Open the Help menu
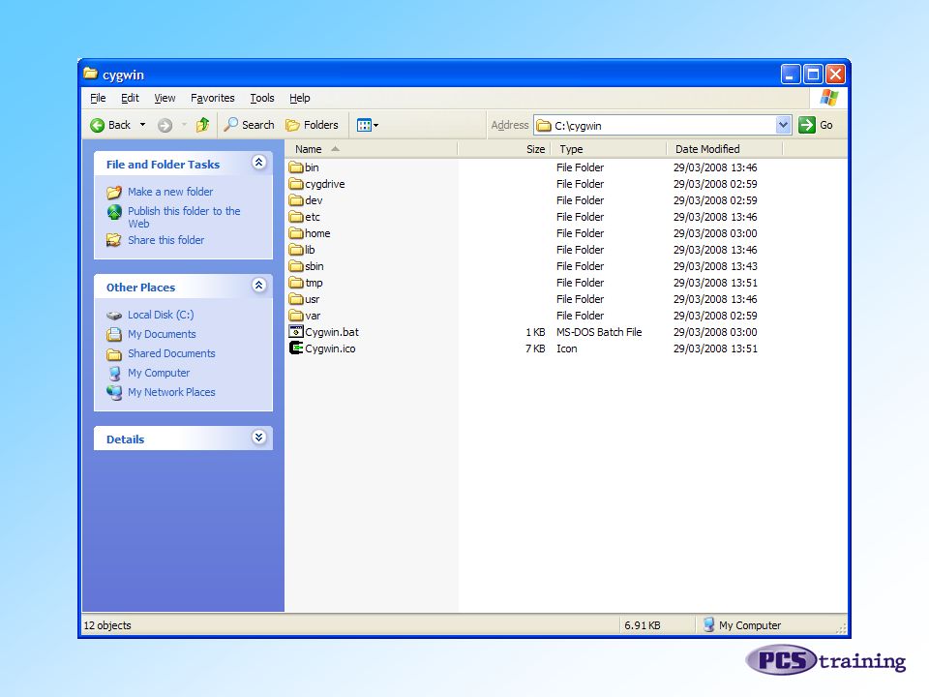The height and width of the screenshot is (697, 929). pyautogui.click(x=300, y=98)
